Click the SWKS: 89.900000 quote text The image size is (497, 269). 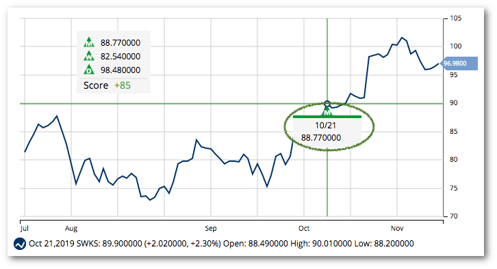110,244
